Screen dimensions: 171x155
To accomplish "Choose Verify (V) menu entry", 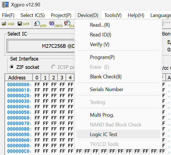I will pyautogui.click(x=118, y=44).
